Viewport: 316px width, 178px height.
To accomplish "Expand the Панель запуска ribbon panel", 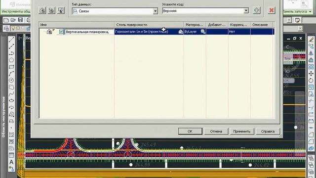I will coord(310,12).
